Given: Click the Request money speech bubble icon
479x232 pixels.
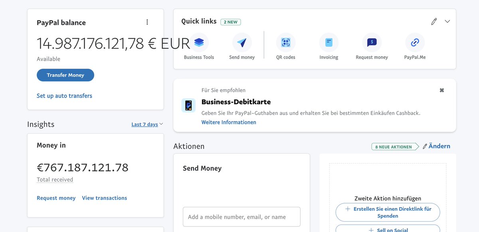Looking at the screenshot, I should tap(372, 42).
